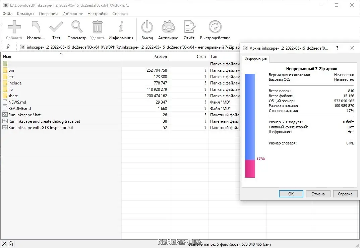The width and height of the screenshot is (360, 248).
Task: Click the etc folder icon
Action: pos(5,77)
